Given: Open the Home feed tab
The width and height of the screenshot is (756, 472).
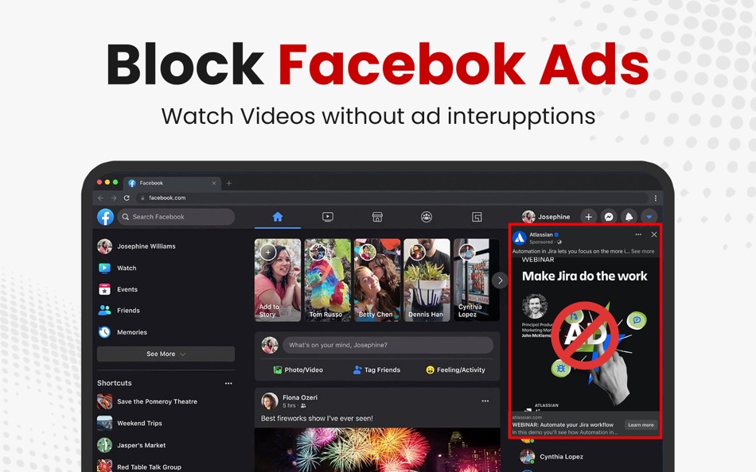Looking at the screenshot, I should coord(278,217).
